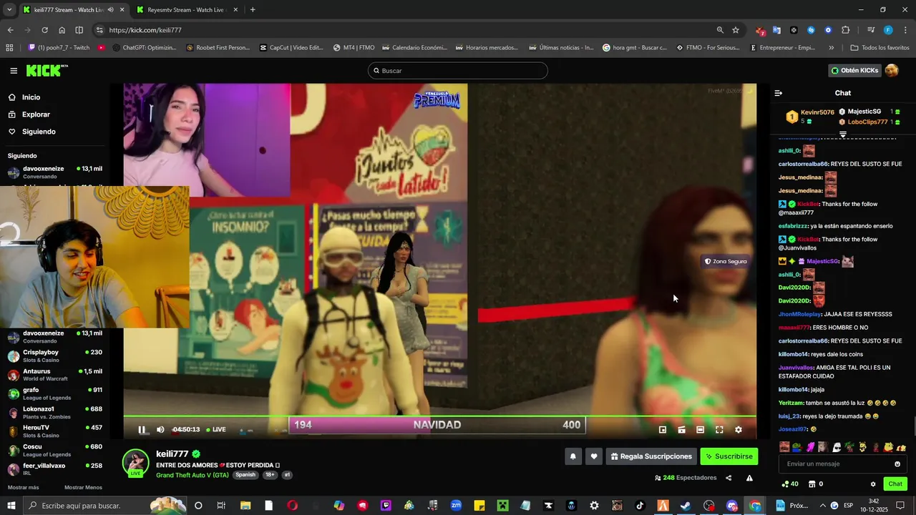The height and width of the screenshot is (515, 916).
Task: Open CapCut Video Editor bookmark
Action: pyautogui.click(x=292, y=48)
